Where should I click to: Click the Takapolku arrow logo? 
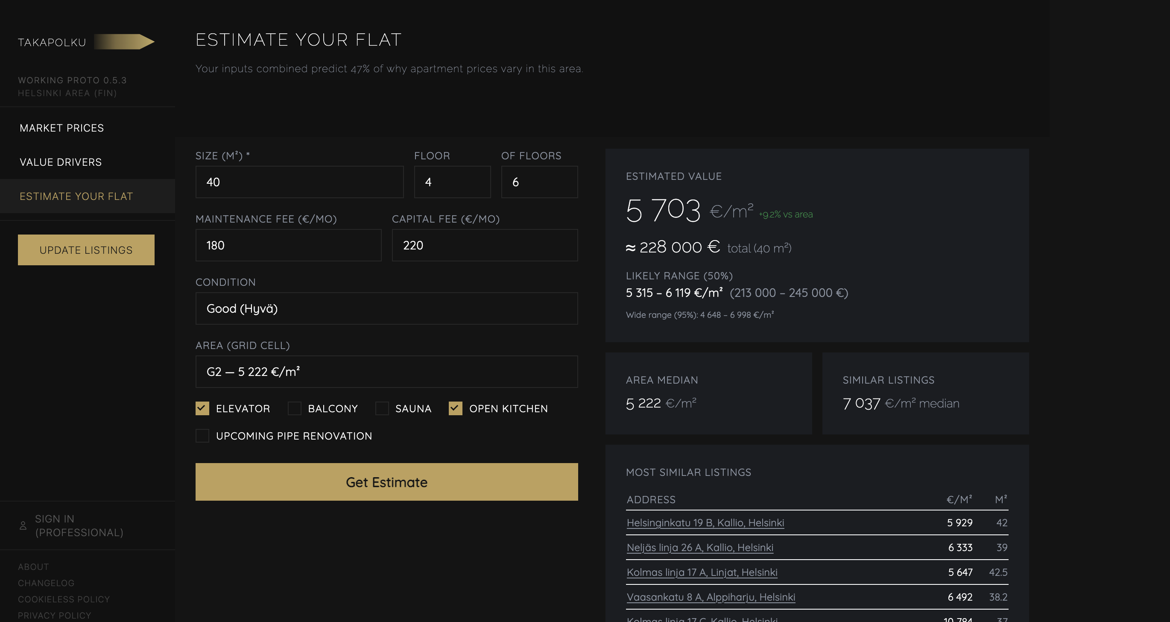(124, 41)
